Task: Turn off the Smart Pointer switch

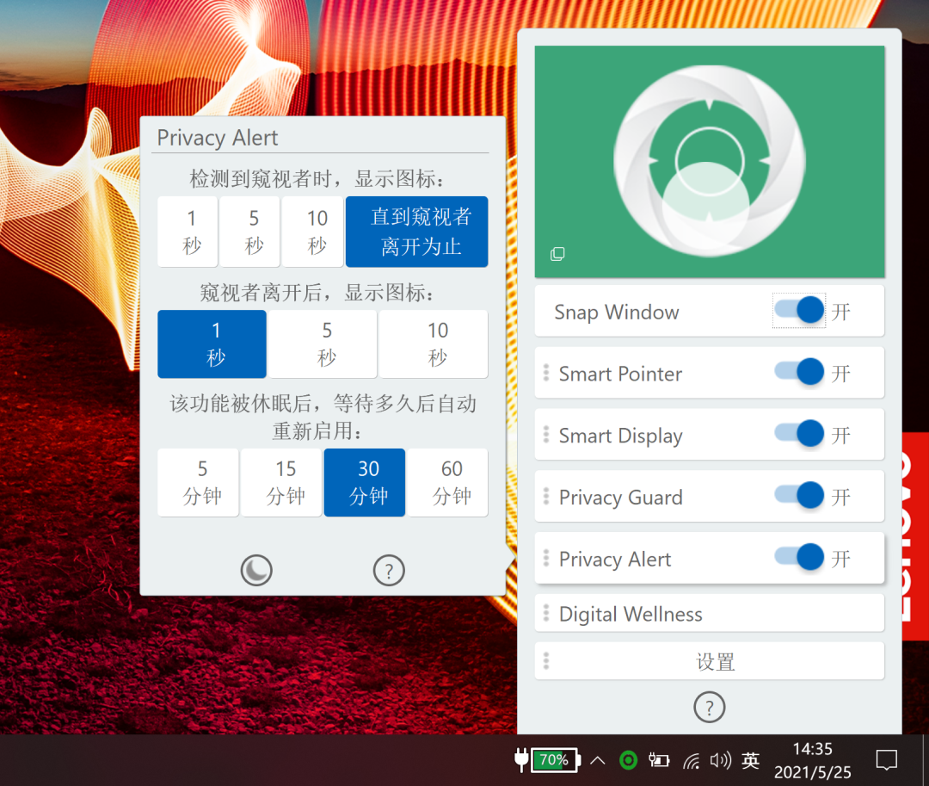Action: [799, 373]
